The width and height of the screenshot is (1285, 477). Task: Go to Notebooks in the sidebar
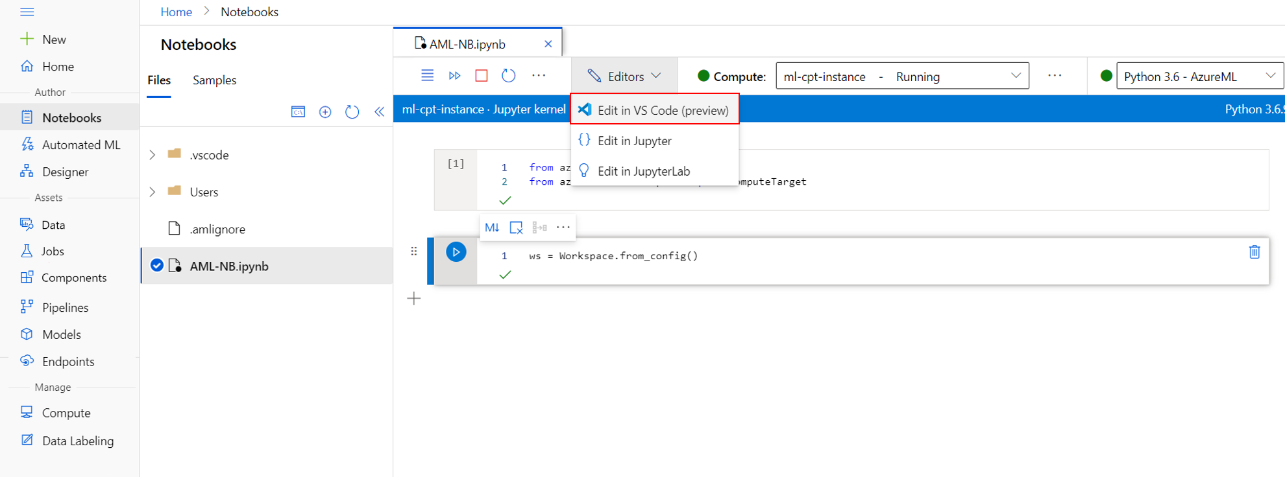coord(70,117)
